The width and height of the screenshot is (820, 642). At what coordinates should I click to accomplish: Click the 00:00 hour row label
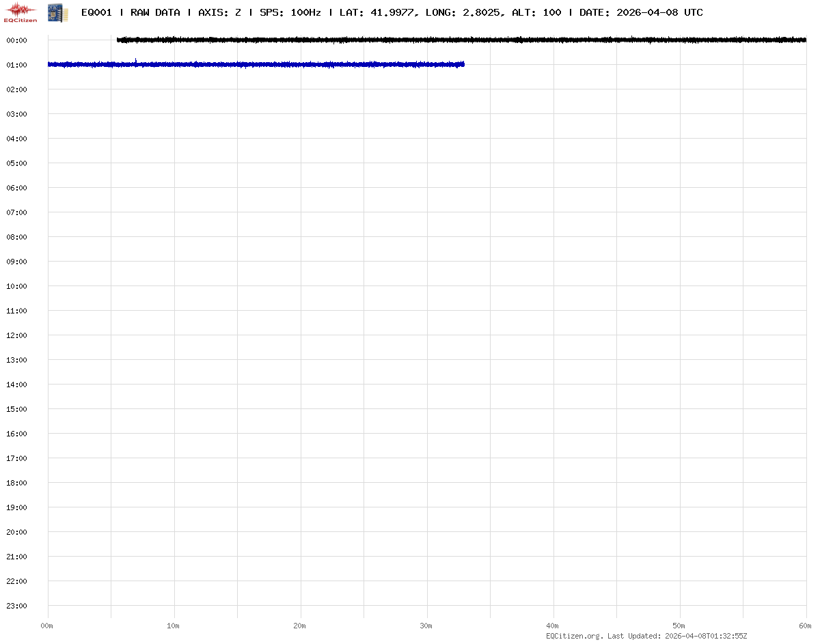click(16, 40)
